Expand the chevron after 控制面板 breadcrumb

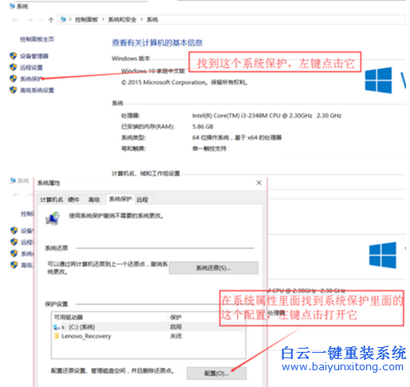(103, 19)
